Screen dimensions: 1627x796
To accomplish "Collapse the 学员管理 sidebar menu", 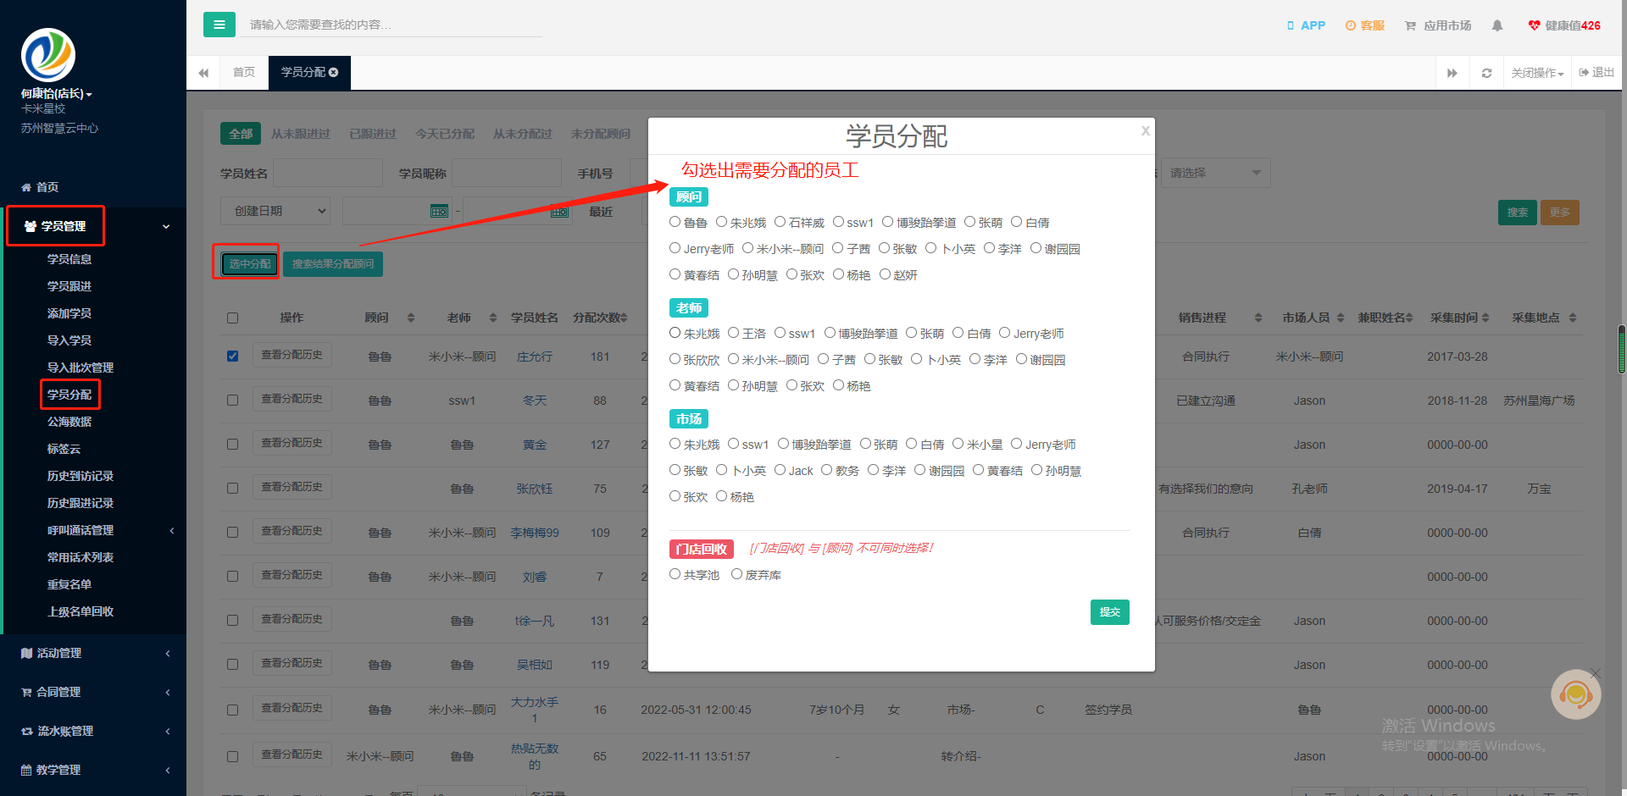I will point(93,226).
